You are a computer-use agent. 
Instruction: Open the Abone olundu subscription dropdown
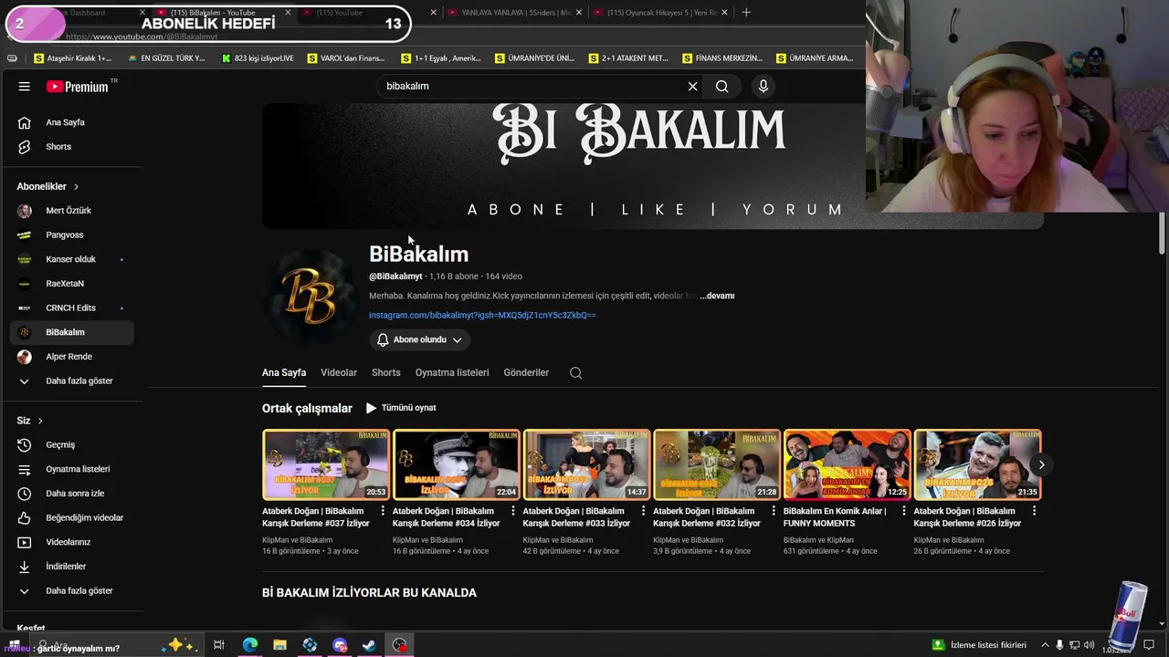pos(420,340)
